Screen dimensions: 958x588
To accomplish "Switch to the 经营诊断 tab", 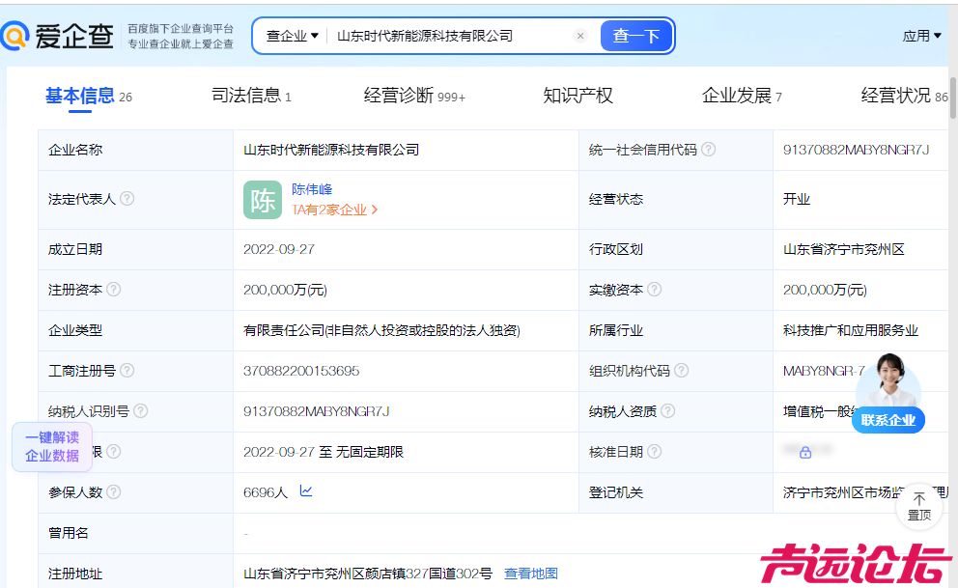I will click(x=414, y=96).
